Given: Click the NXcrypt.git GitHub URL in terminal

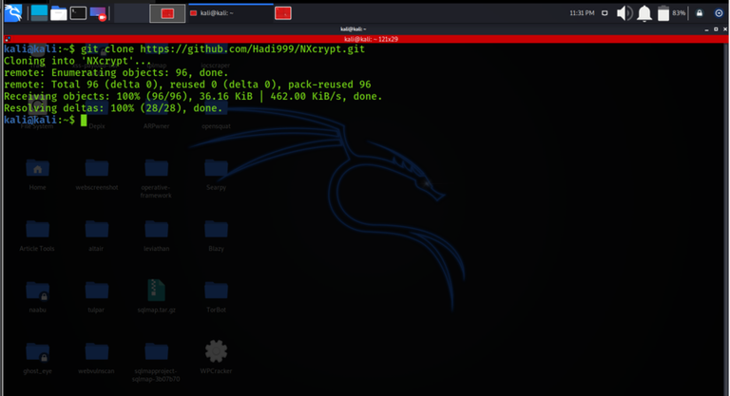Looking at the screenshot, I should tap(252, 48).
